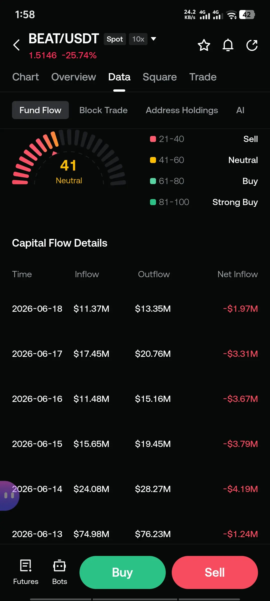Select the Spot mode tag
This screenshot has height=601, width=270.
[x=115, y=39]
